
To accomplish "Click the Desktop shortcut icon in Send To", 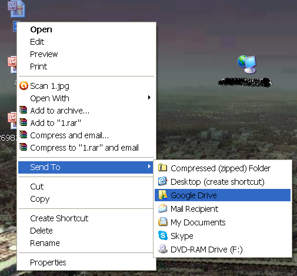I will coord(162,181).
